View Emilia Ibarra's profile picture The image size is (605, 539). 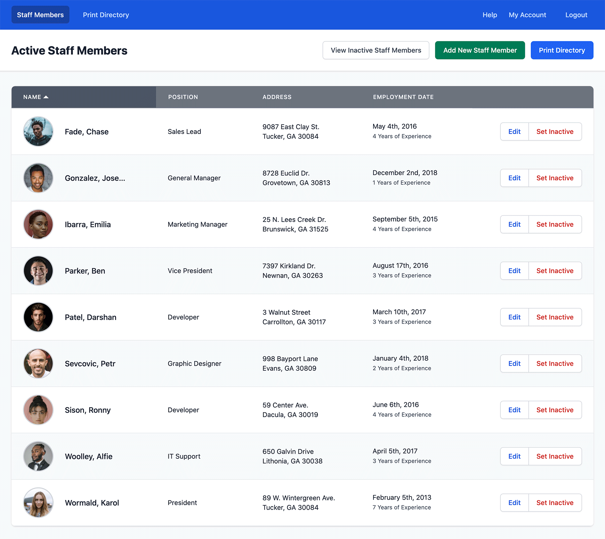click(x=38, y=224)
